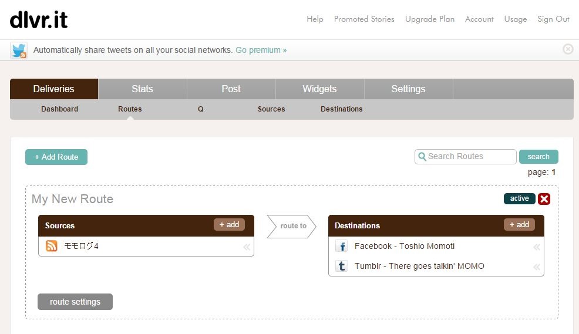Expand options chevron for the Facebook destination

pyautogui.click(x=537, y=247)
